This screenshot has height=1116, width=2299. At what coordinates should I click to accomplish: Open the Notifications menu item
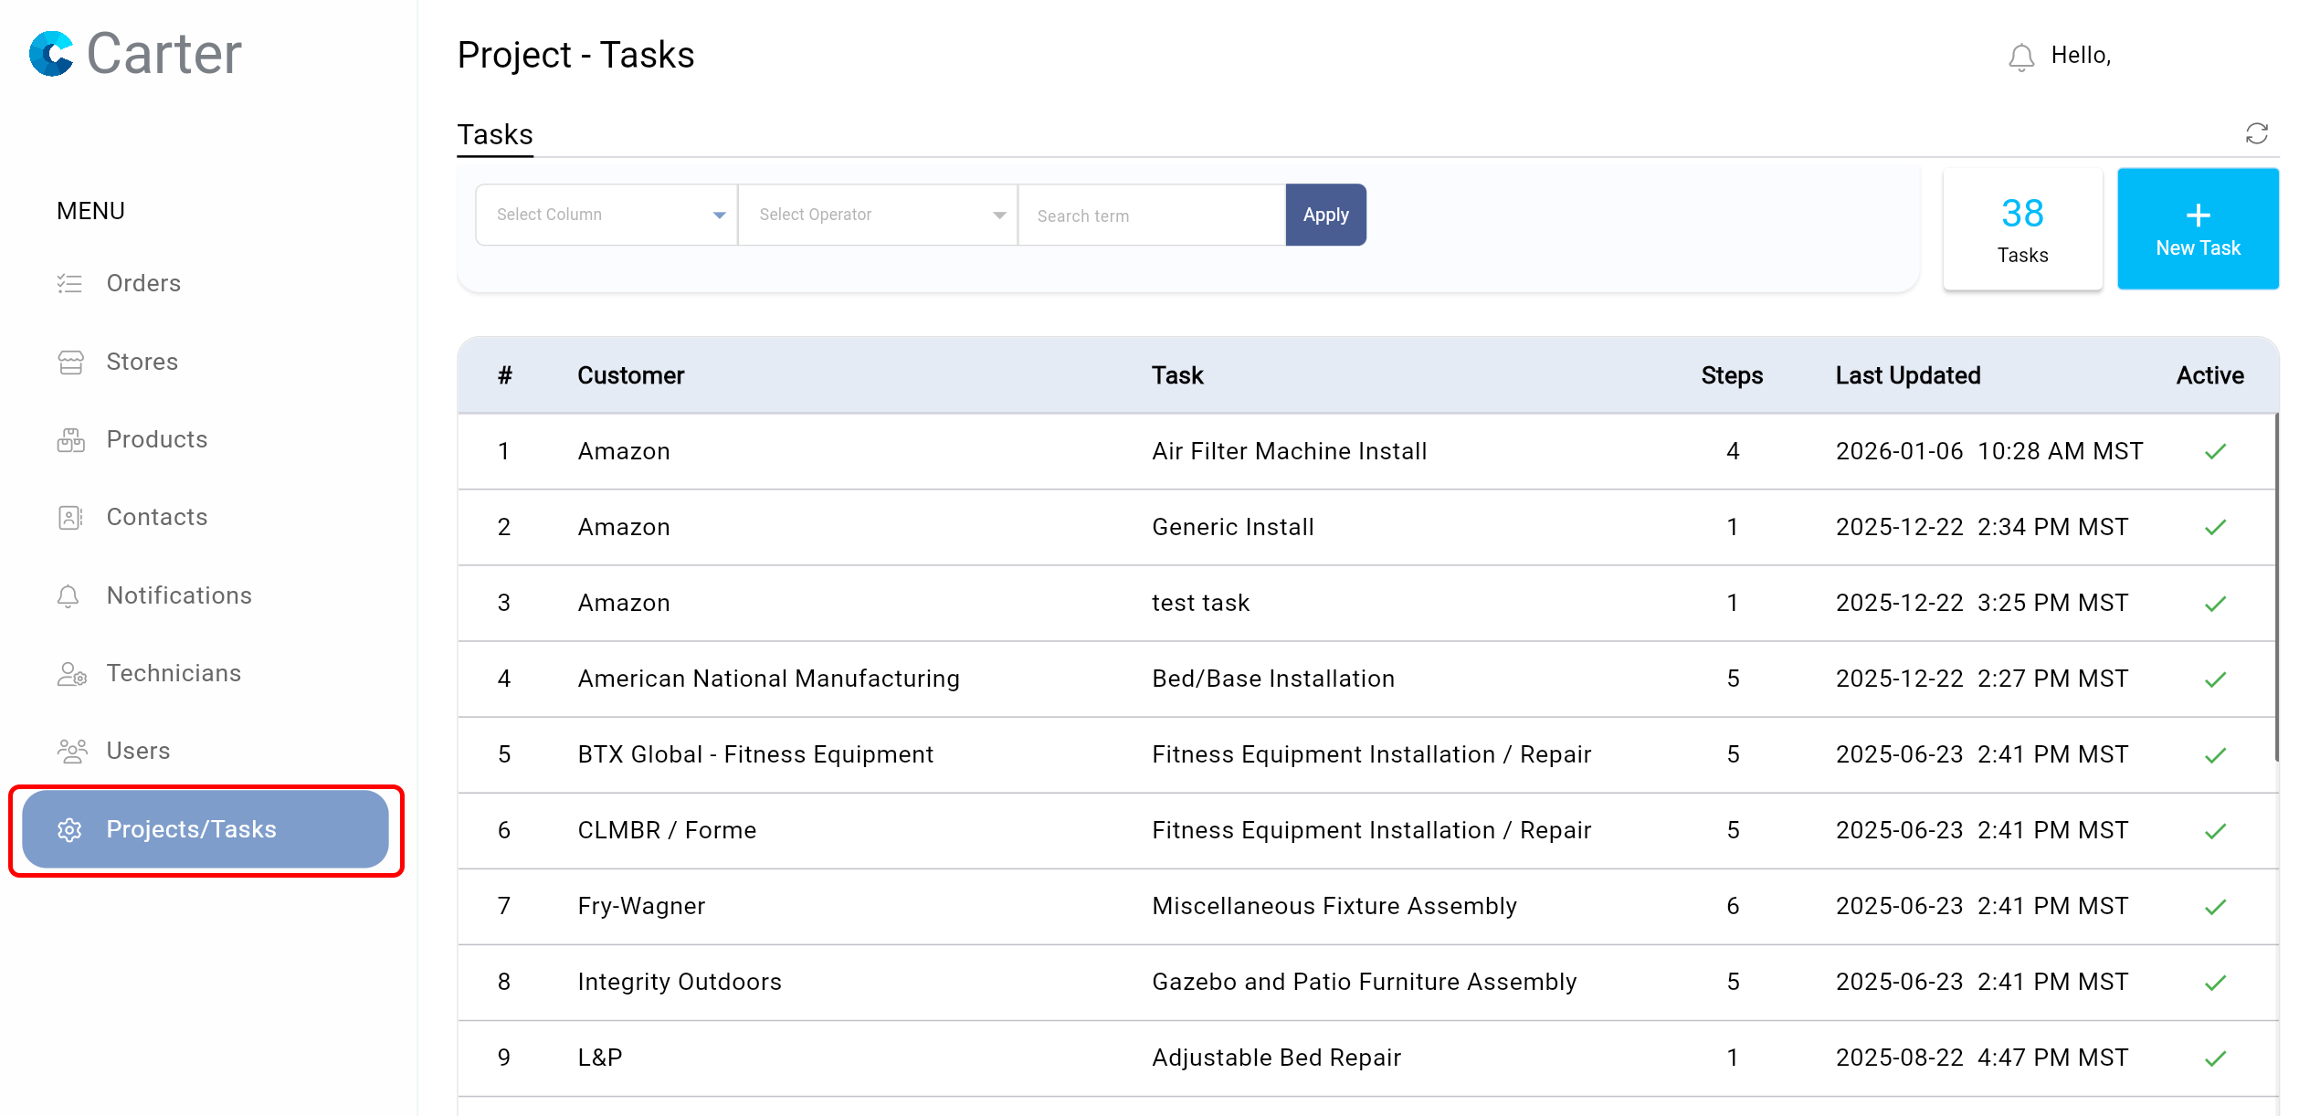coord(178,595)
